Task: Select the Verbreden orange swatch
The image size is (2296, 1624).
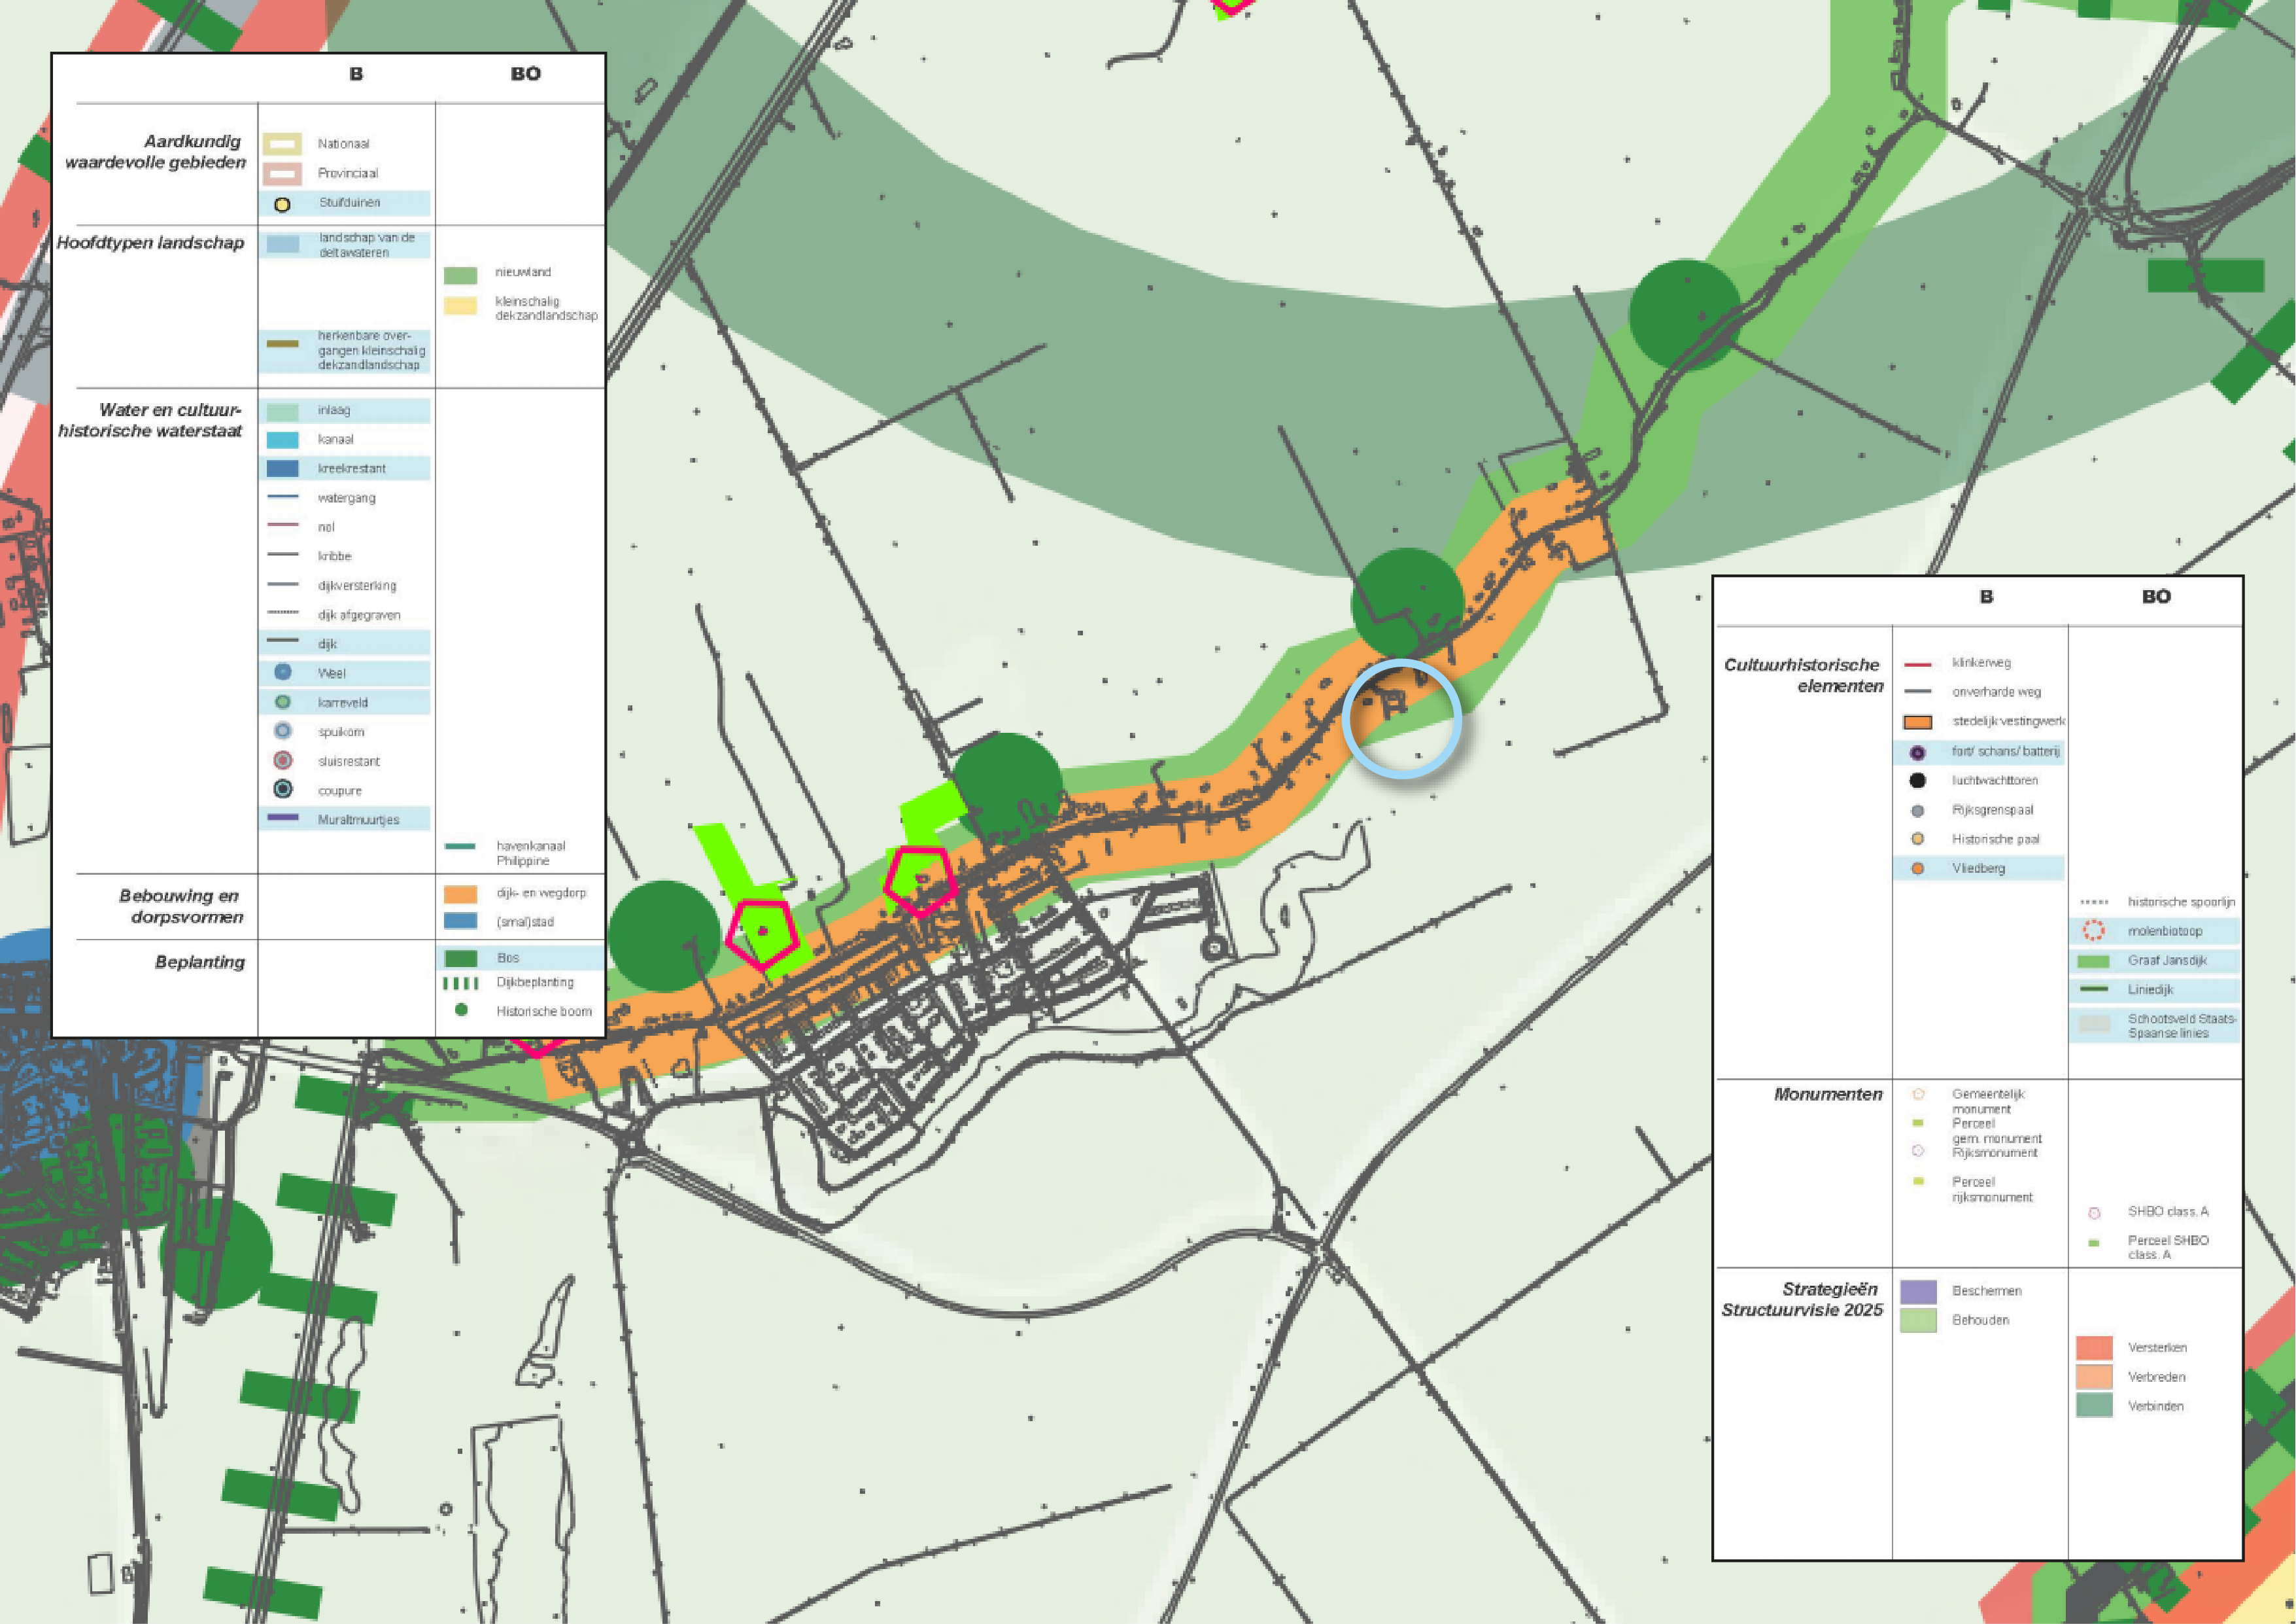Action: click(2094, 1377)
